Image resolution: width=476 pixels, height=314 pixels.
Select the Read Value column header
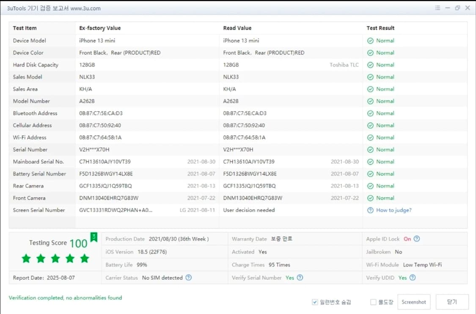tap(237, 28)
